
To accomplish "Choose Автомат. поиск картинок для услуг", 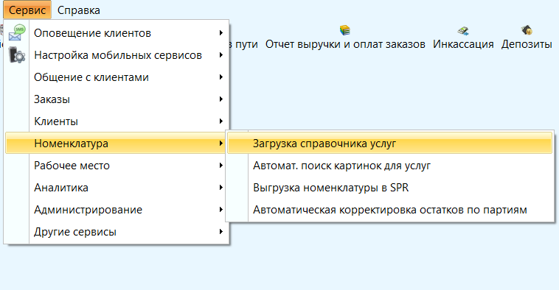I will click(x=389, y=166).
